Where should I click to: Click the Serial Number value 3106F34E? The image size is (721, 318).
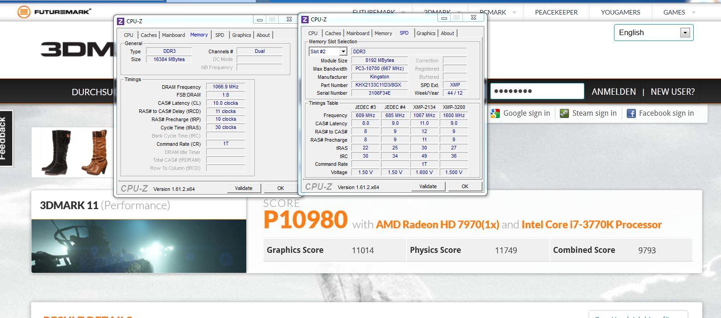click(x=379, y=93)
